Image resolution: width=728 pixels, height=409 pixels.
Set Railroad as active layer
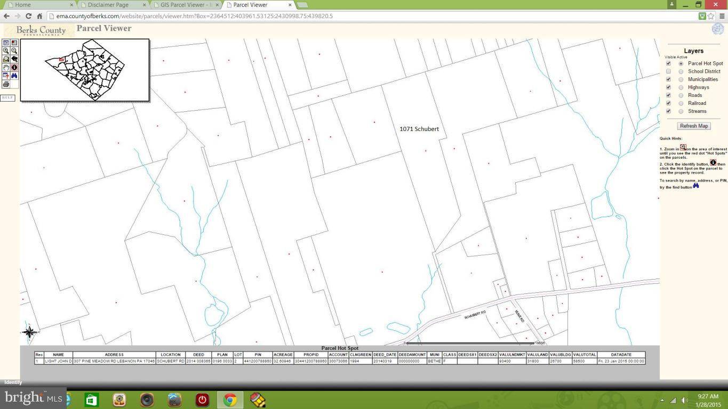(681, 103)
